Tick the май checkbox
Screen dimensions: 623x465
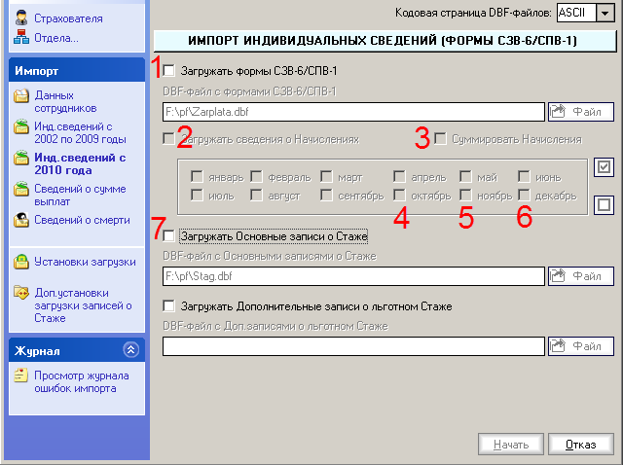point(465,176)
